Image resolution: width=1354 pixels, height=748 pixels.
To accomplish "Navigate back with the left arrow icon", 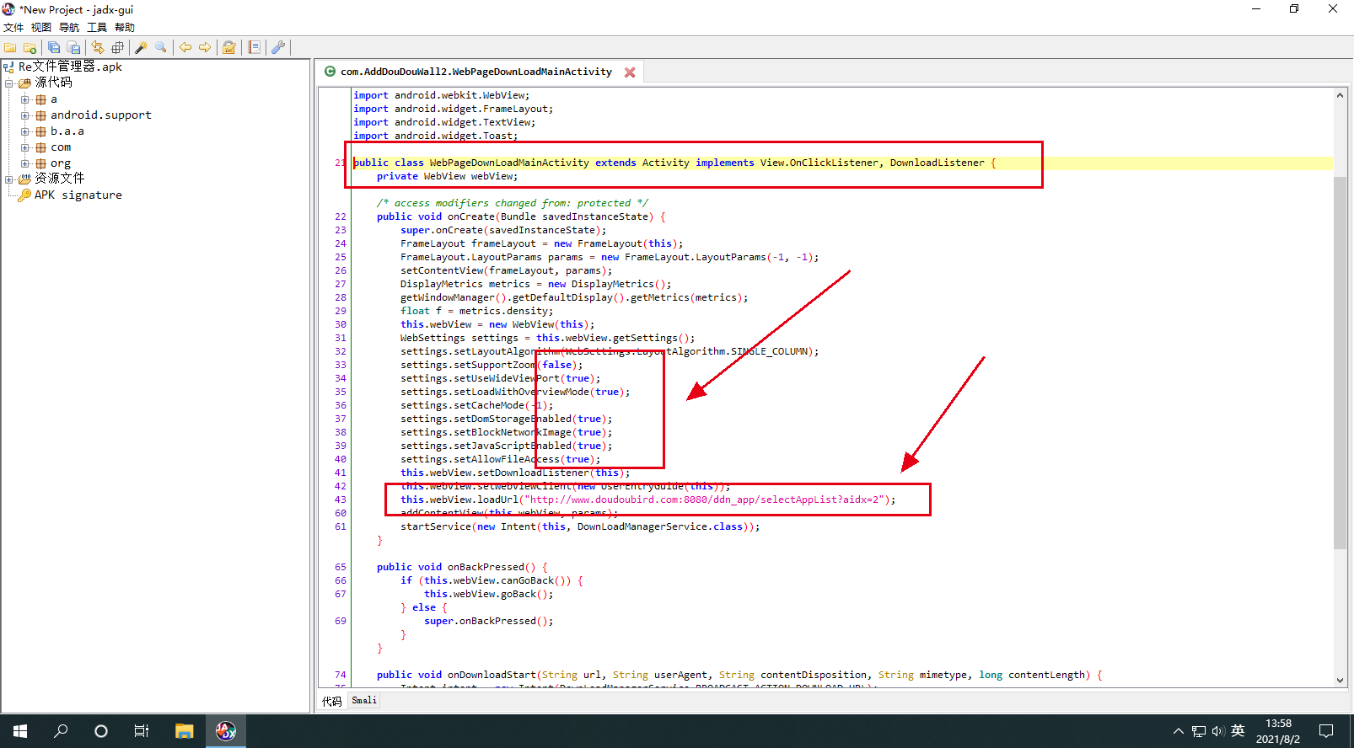I will click(x=185, y=48).
